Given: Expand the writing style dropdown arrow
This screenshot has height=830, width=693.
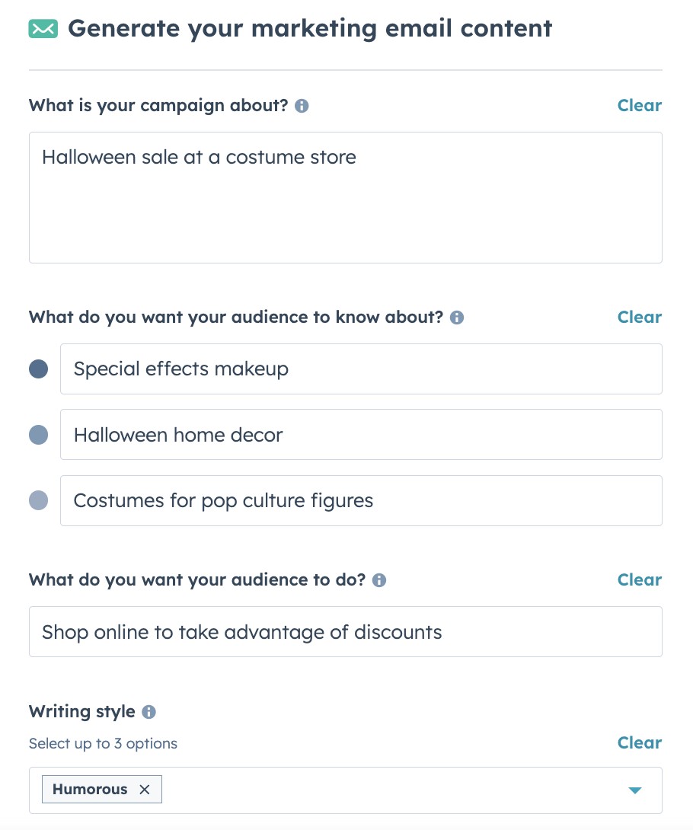Looking at the screenshot, I should 635,790.
